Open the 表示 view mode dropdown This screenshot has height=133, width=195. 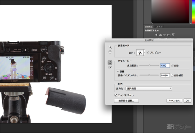141,53
